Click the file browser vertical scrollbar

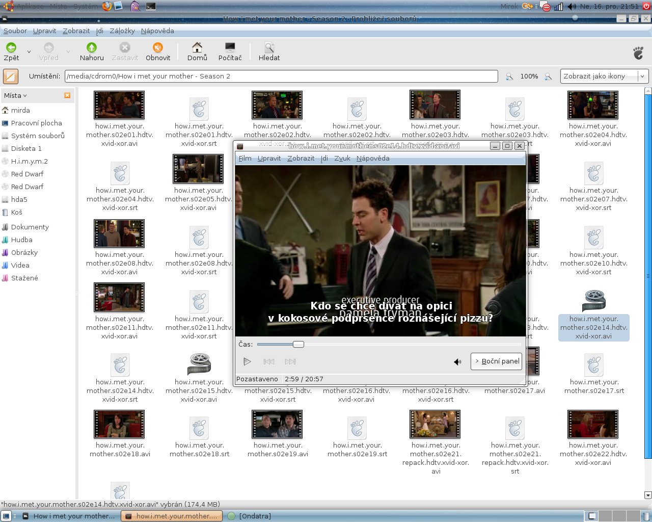(648, 275)
